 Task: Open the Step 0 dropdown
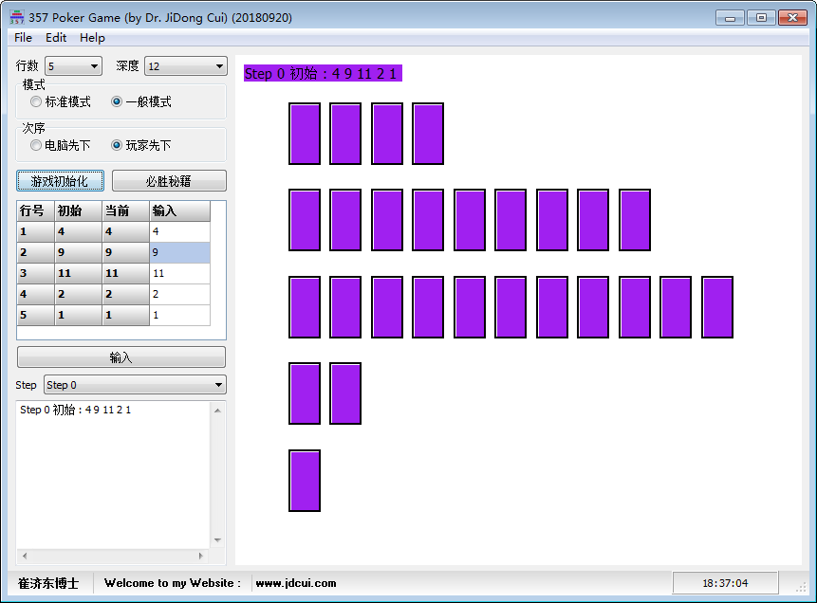(x=135, y=385)
